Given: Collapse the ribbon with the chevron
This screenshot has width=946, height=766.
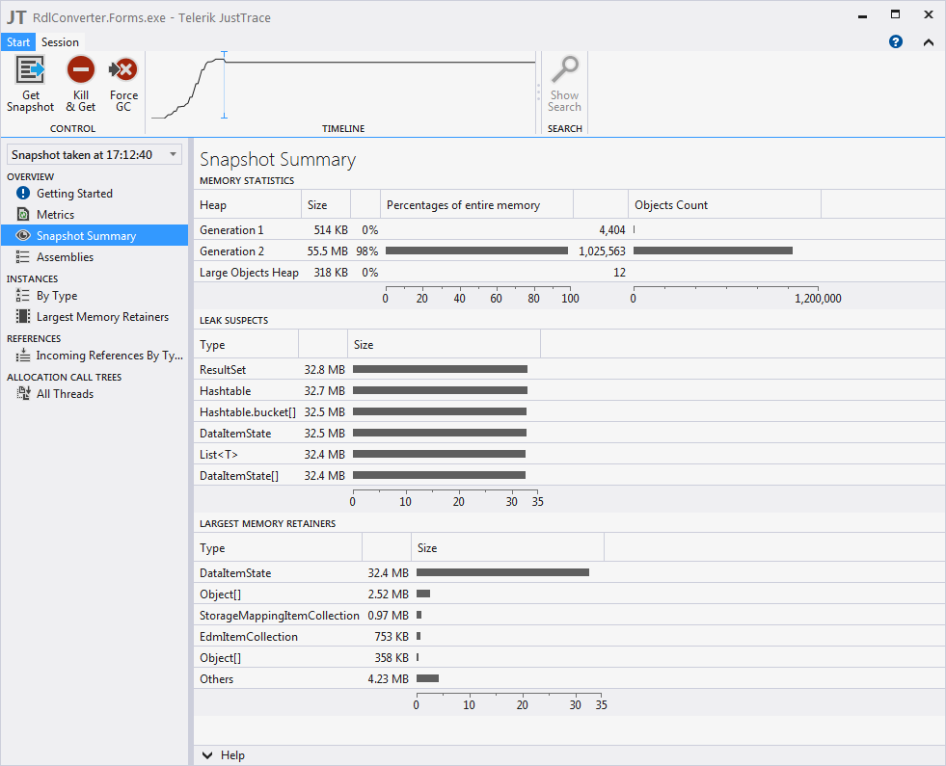Looking at the screenshot, I should pyautogui.click(x=928, y=41).
